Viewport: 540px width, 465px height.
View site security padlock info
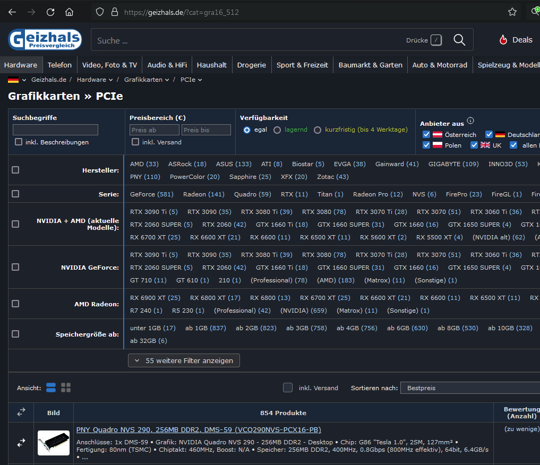pos(115,12)
